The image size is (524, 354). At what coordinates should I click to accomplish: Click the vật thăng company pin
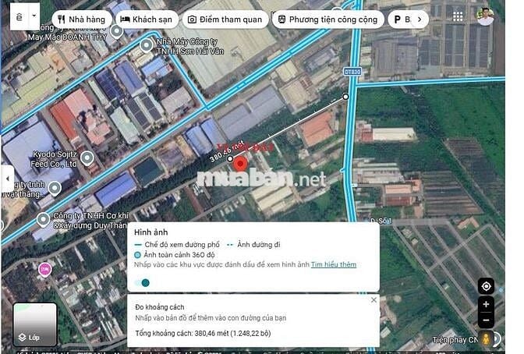click(55, 188)
